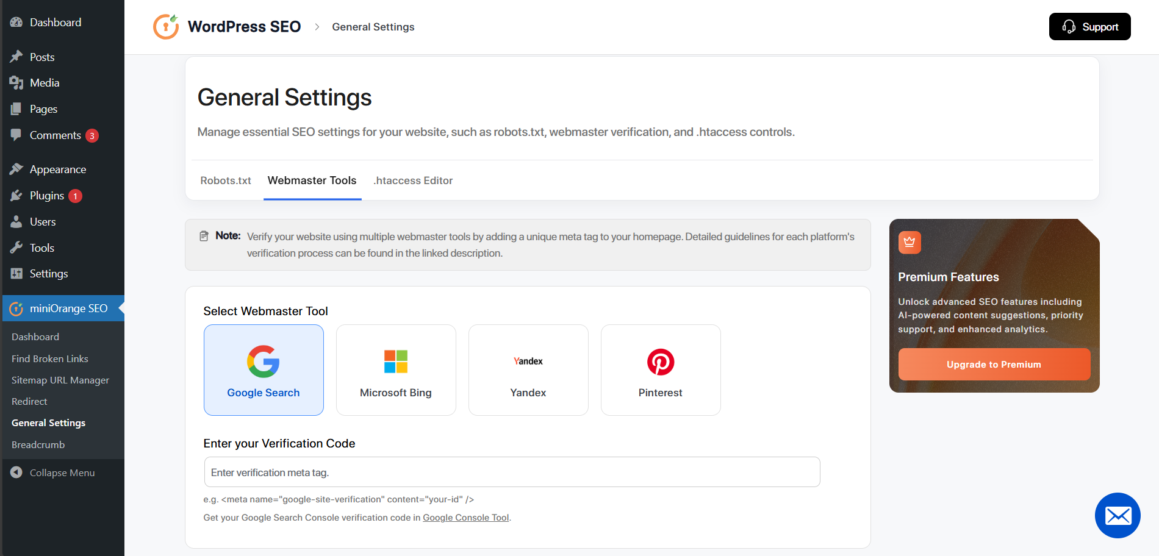Open the Google Console Tool link
This screenshot has height=556, width=1159.
tap(465, 517)
